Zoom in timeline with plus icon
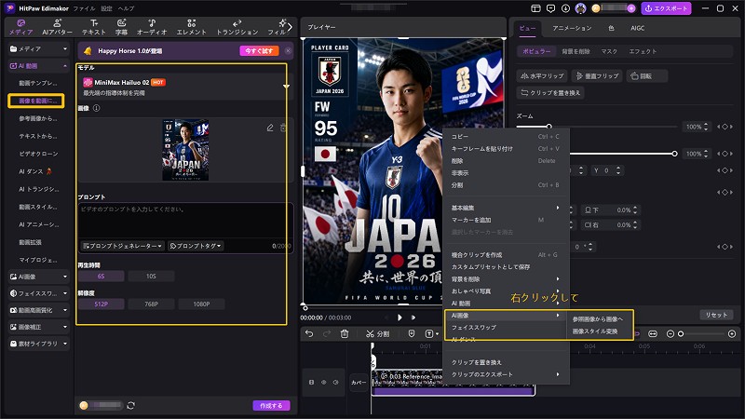 tap(732, 334)
